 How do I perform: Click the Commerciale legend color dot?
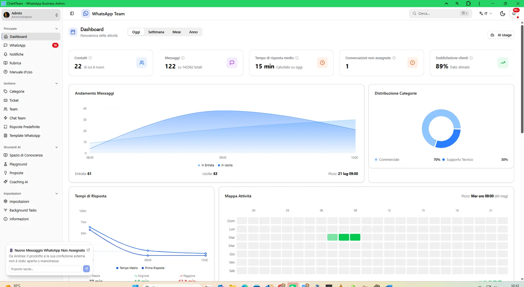376,160
